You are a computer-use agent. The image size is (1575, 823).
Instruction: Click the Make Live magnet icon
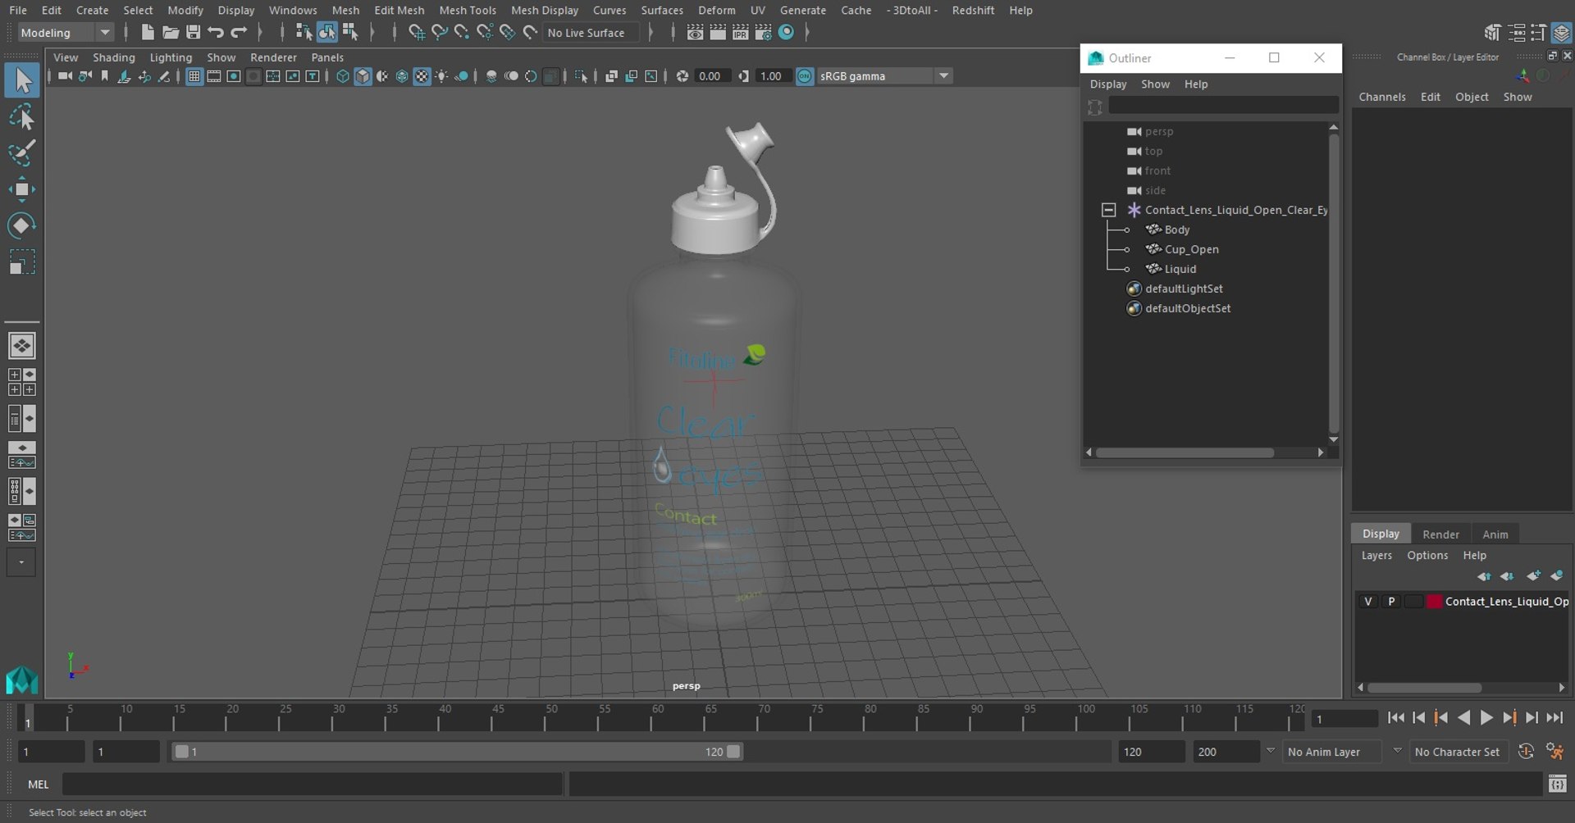click(531, 32)
